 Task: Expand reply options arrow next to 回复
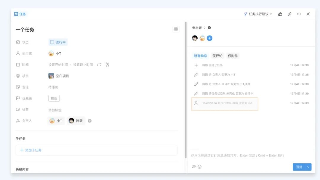click(x=308, y=167)
